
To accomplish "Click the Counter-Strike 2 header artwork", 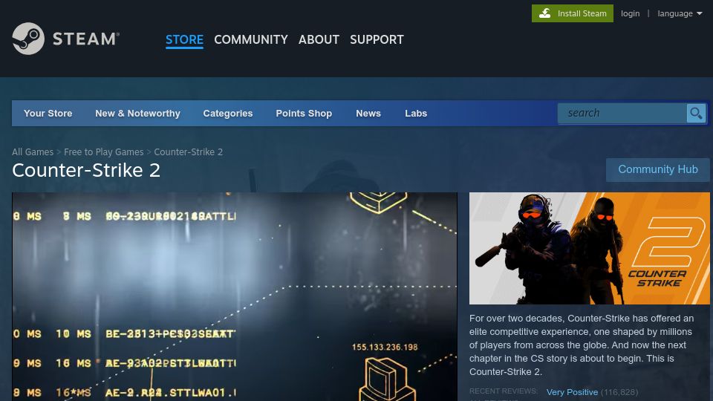I will pyautogui.click(x=589, y=248).
